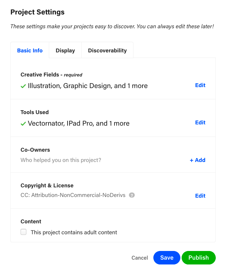Click the green checkmark beside Tools Used
This screenshot has width=227, height=268.
(23, 124)
